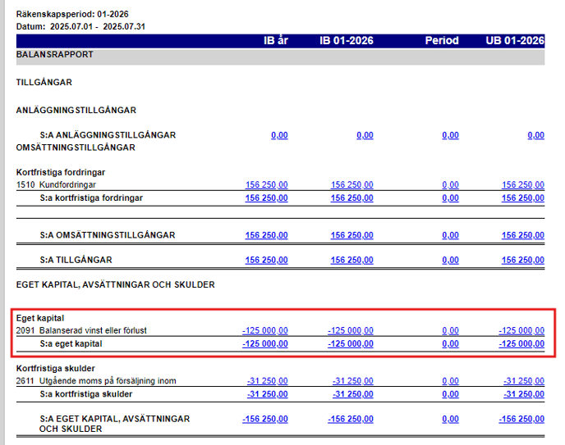Click UB 01-2026 value for 2091 Balanserad vinst

(x=521, y=330)
